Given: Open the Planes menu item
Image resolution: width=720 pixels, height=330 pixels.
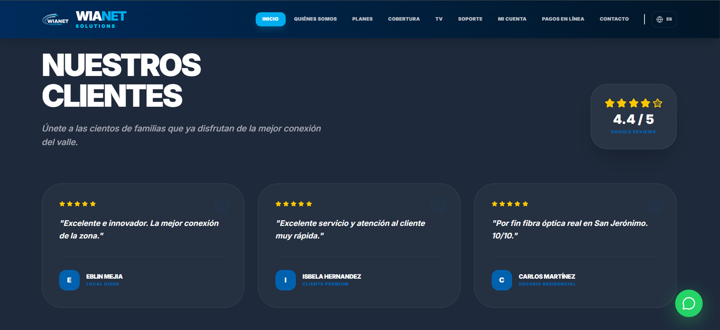Looking at the screenshot, I should 362,19.
